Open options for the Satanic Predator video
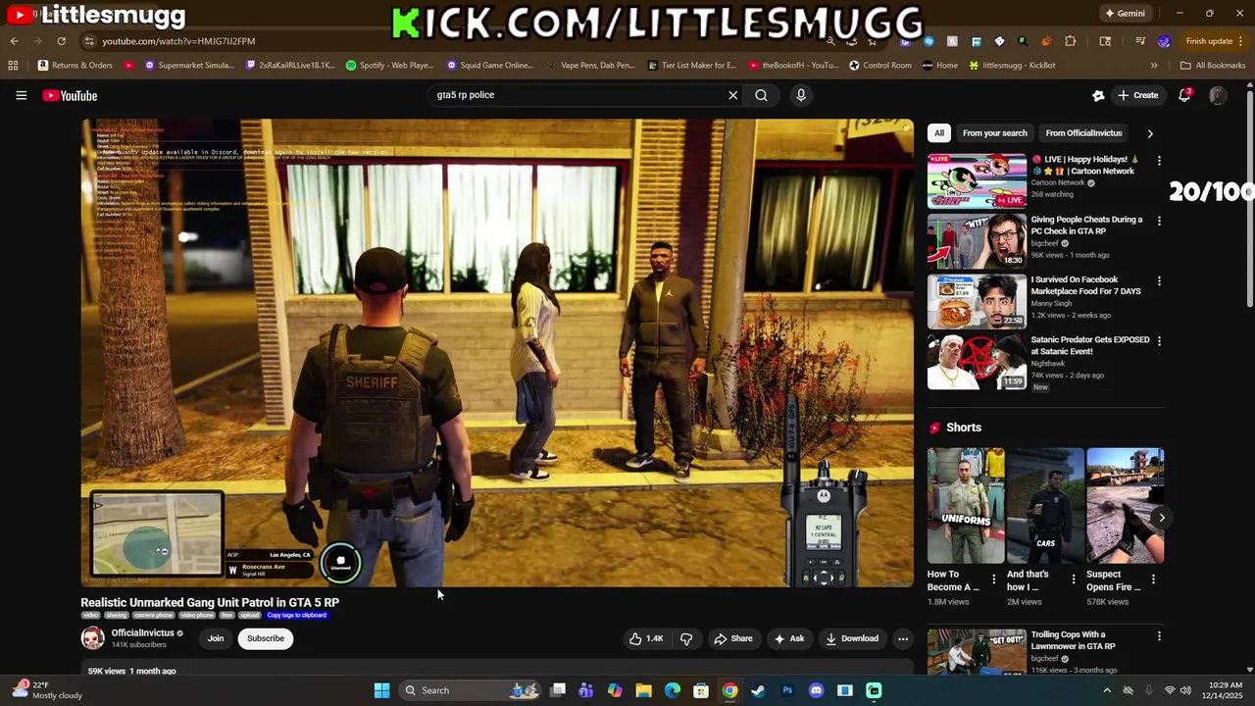The image size is (1255, 706). pos(1159,340)
